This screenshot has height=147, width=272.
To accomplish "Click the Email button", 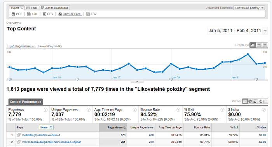I will [x=32, y=8].
